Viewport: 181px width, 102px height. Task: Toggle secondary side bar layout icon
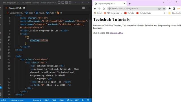click(x=66, y=3)
